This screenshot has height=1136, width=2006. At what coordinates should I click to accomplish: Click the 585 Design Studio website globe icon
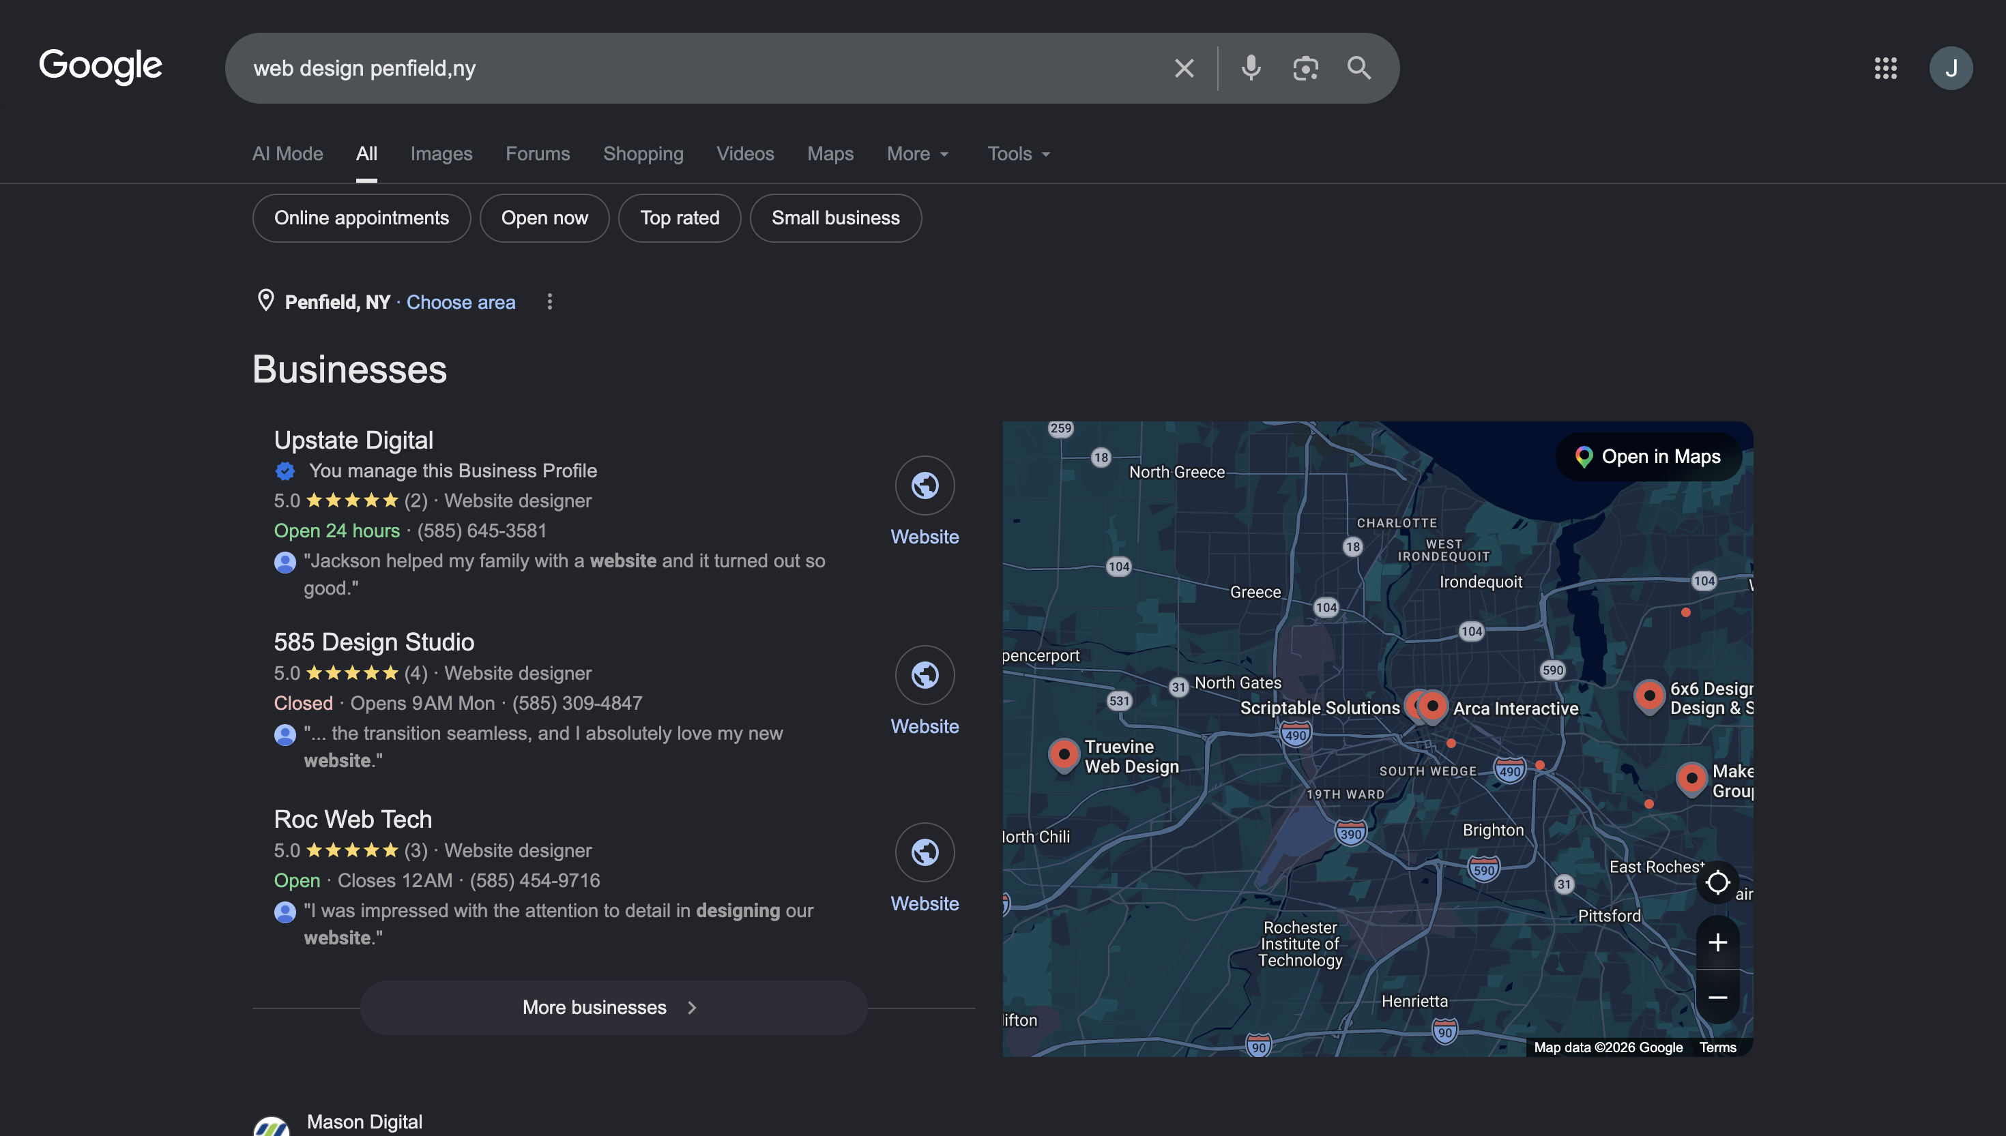point(924,675)
